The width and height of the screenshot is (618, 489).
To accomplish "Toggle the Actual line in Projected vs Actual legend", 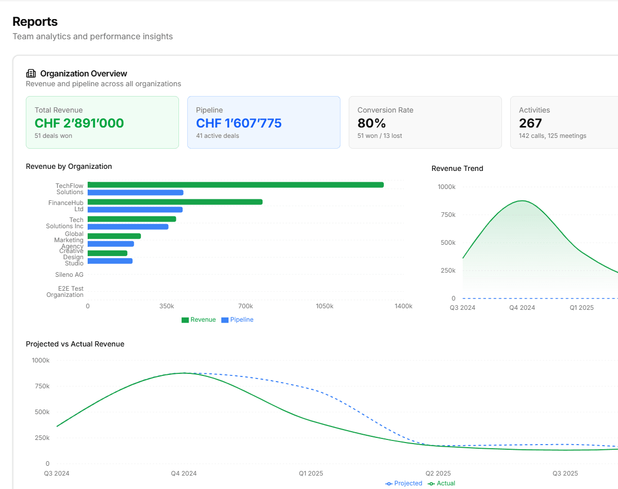I will coord(442,483).
